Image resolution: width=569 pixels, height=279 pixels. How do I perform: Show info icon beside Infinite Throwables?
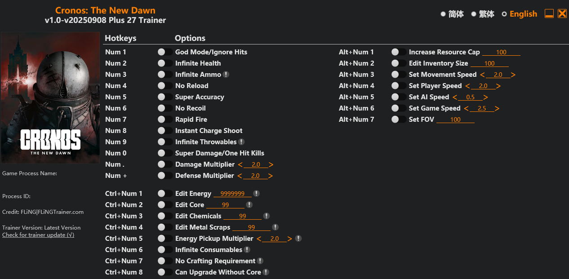click(x=241, y=142)
